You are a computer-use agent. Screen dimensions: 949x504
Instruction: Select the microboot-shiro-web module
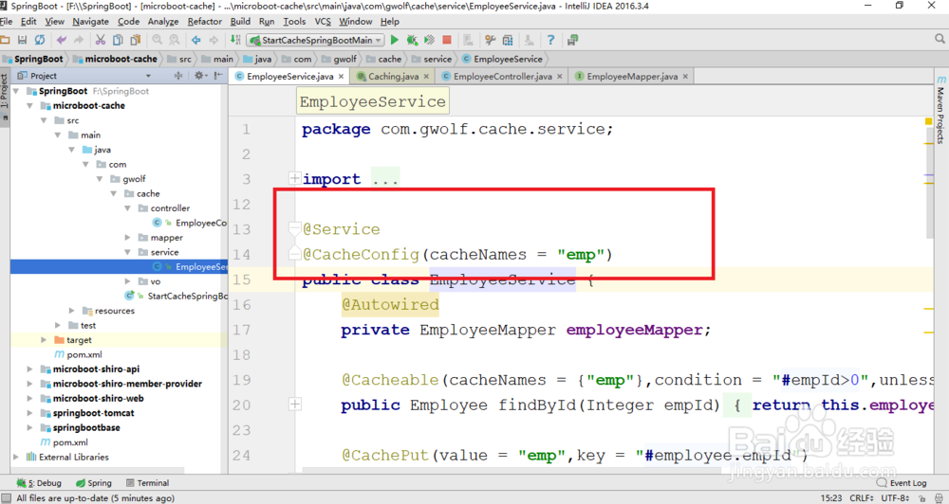(92, 398)
